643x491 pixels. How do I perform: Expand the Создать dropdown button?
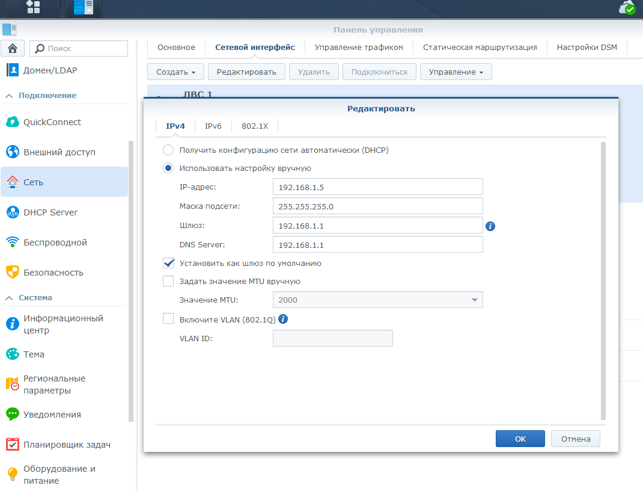[x=175, y=72]
